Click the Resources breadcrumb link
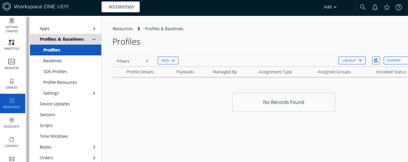This screenshot has height=162, width=408. coord(123,29)
